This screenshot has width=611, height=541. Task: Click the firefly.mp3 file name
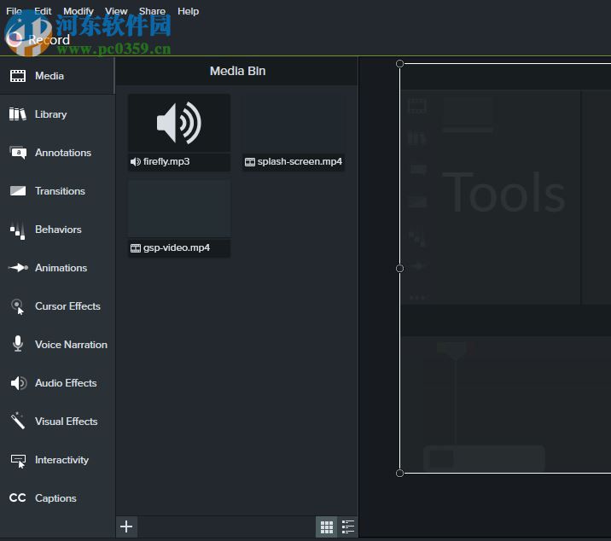pos(166,161)
